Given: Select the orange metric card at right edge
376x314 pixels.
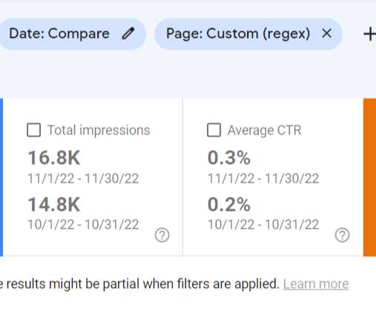Looking at the screenshot, I should 369,177.
